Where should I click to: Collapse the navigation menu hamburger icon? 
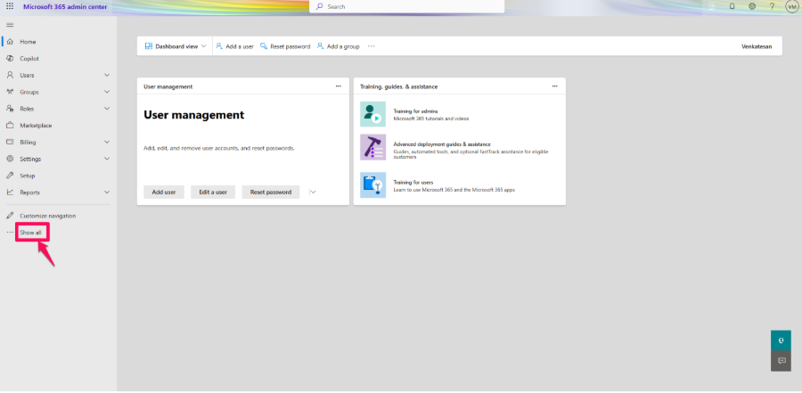click(x=10, y=25)
